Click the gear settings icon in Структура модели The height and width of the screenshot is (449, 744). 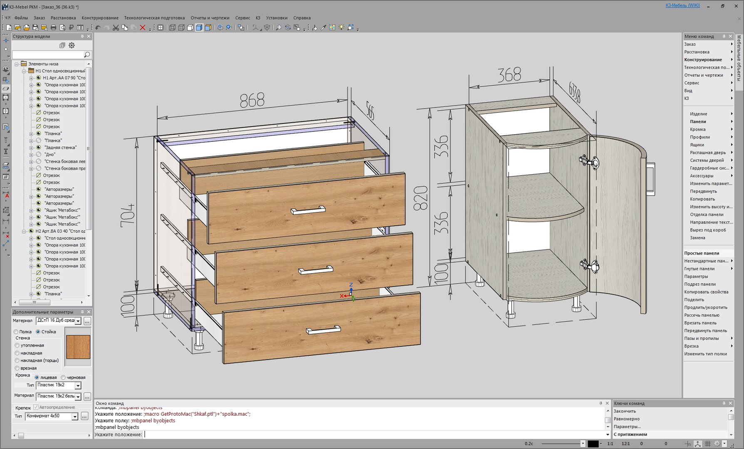[x=72, y=45]
